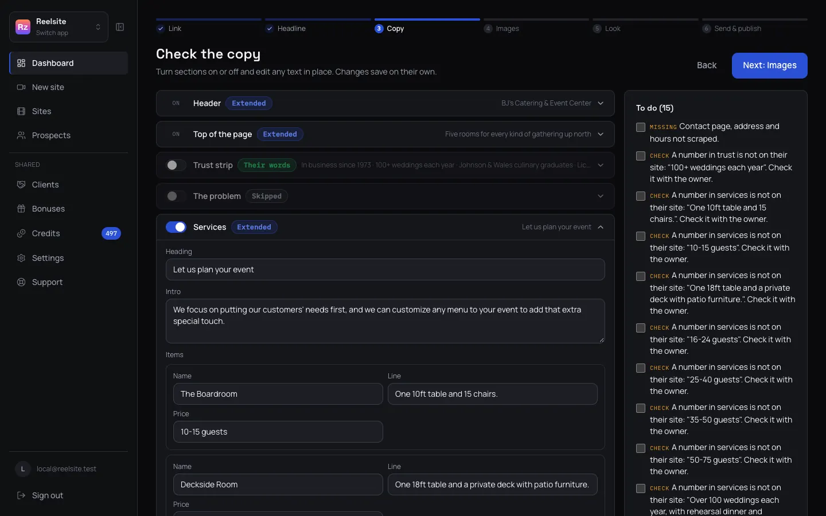Check the "Over 100 weddings each year" to-do box
Image resolution: width=826 pixels, height=516 pixels.
641,488
